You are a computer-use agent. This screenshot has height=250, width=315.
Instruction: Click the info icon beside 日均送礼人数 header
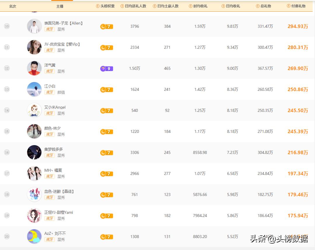click(x=122, y=6)
